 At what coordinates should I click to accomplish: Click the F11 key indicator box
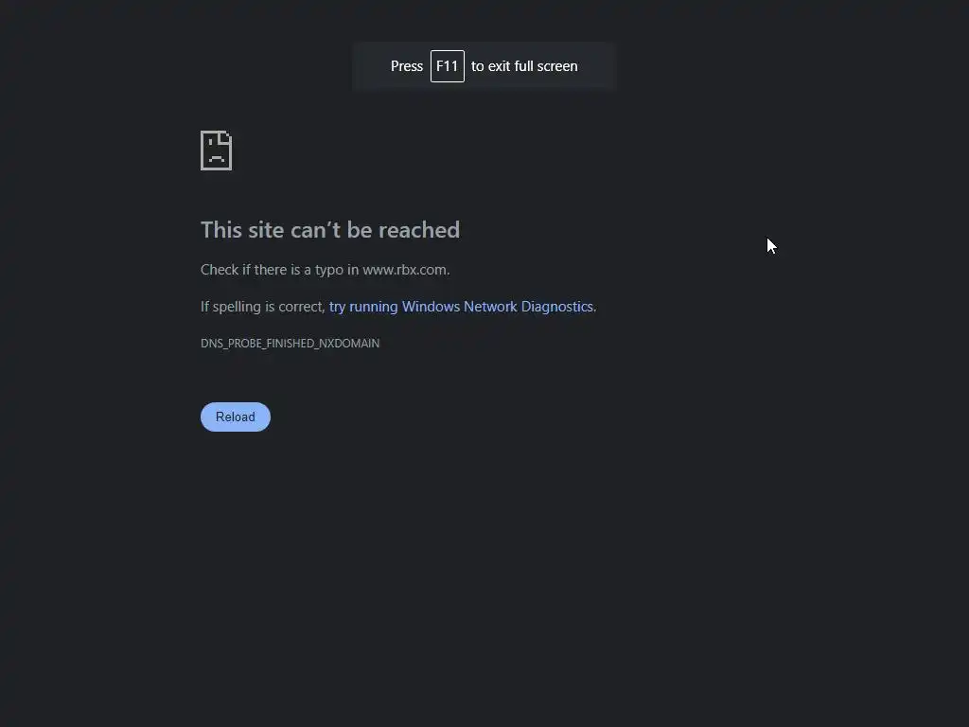[x=448, y=66]
